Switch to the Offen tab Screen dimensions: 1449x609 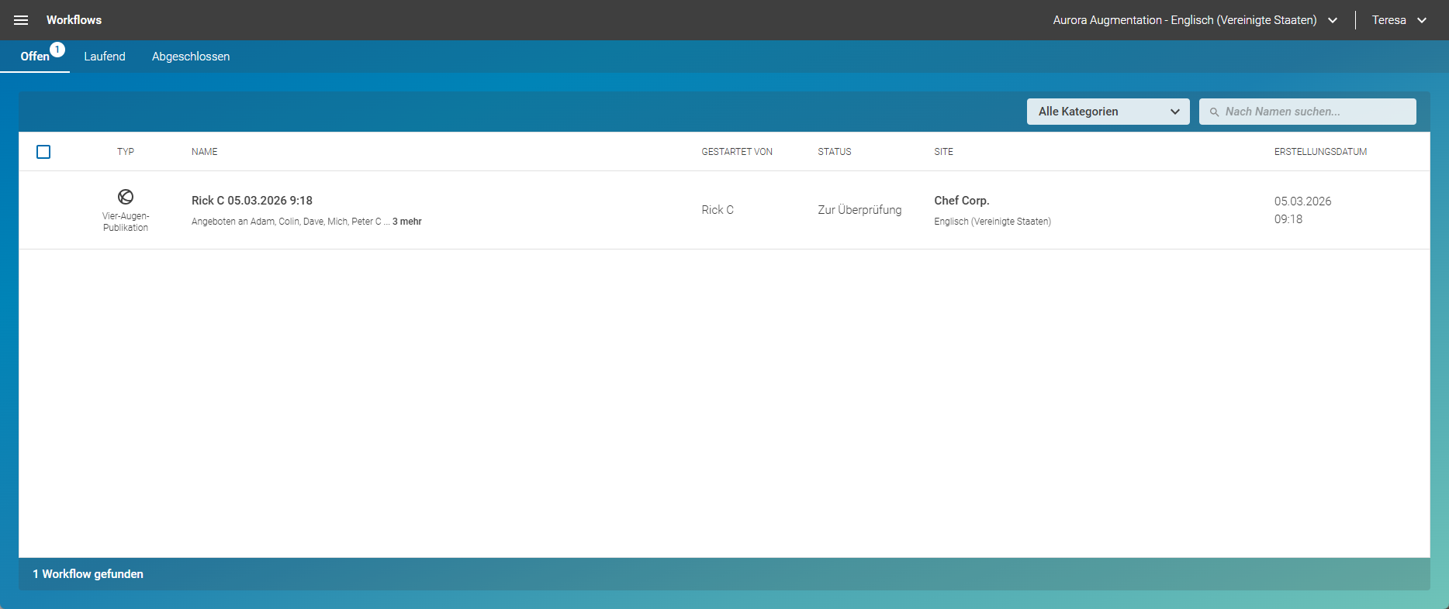[35, 57]
